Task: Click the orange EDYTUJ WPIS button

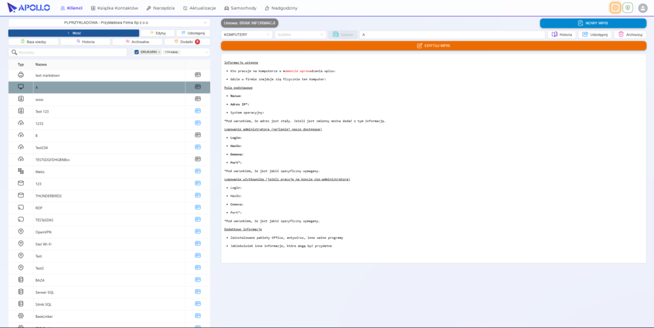Action: pos(434,46)
